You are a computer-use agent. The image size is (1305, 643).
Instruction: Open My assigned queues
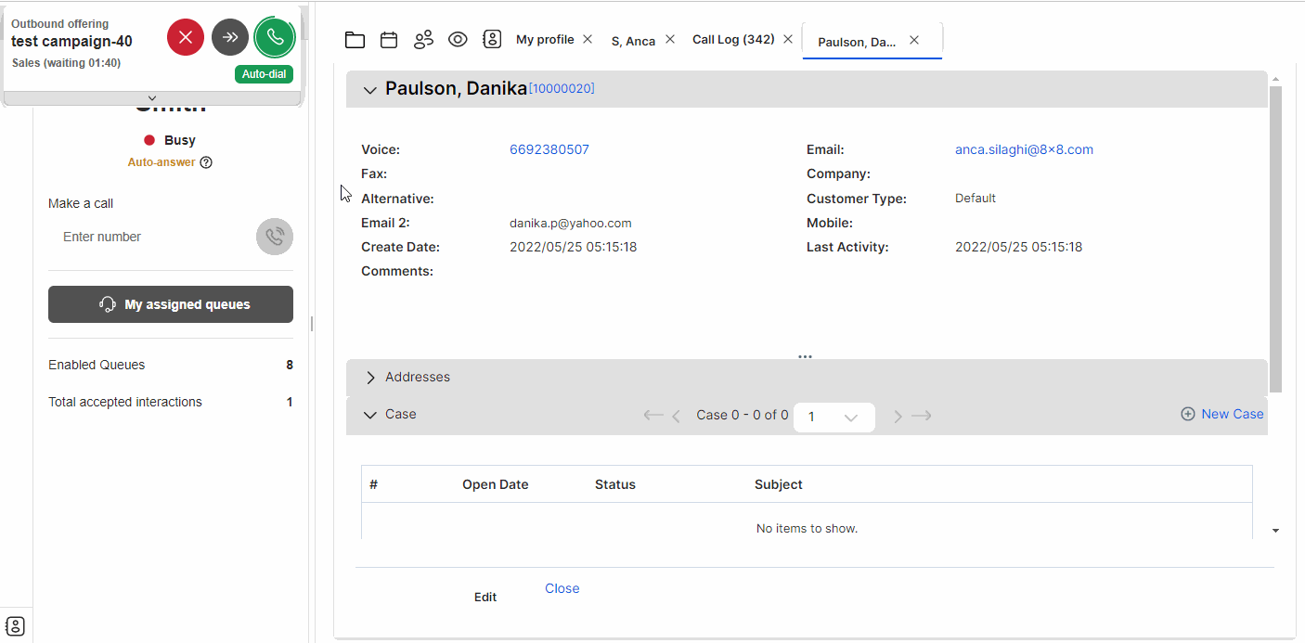click(171, 304)
